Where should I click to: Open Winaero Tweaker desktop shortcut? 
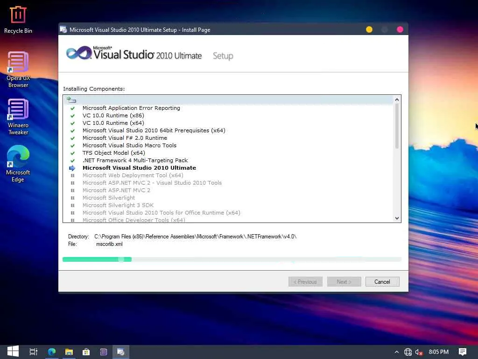click(x=18, y=117)
